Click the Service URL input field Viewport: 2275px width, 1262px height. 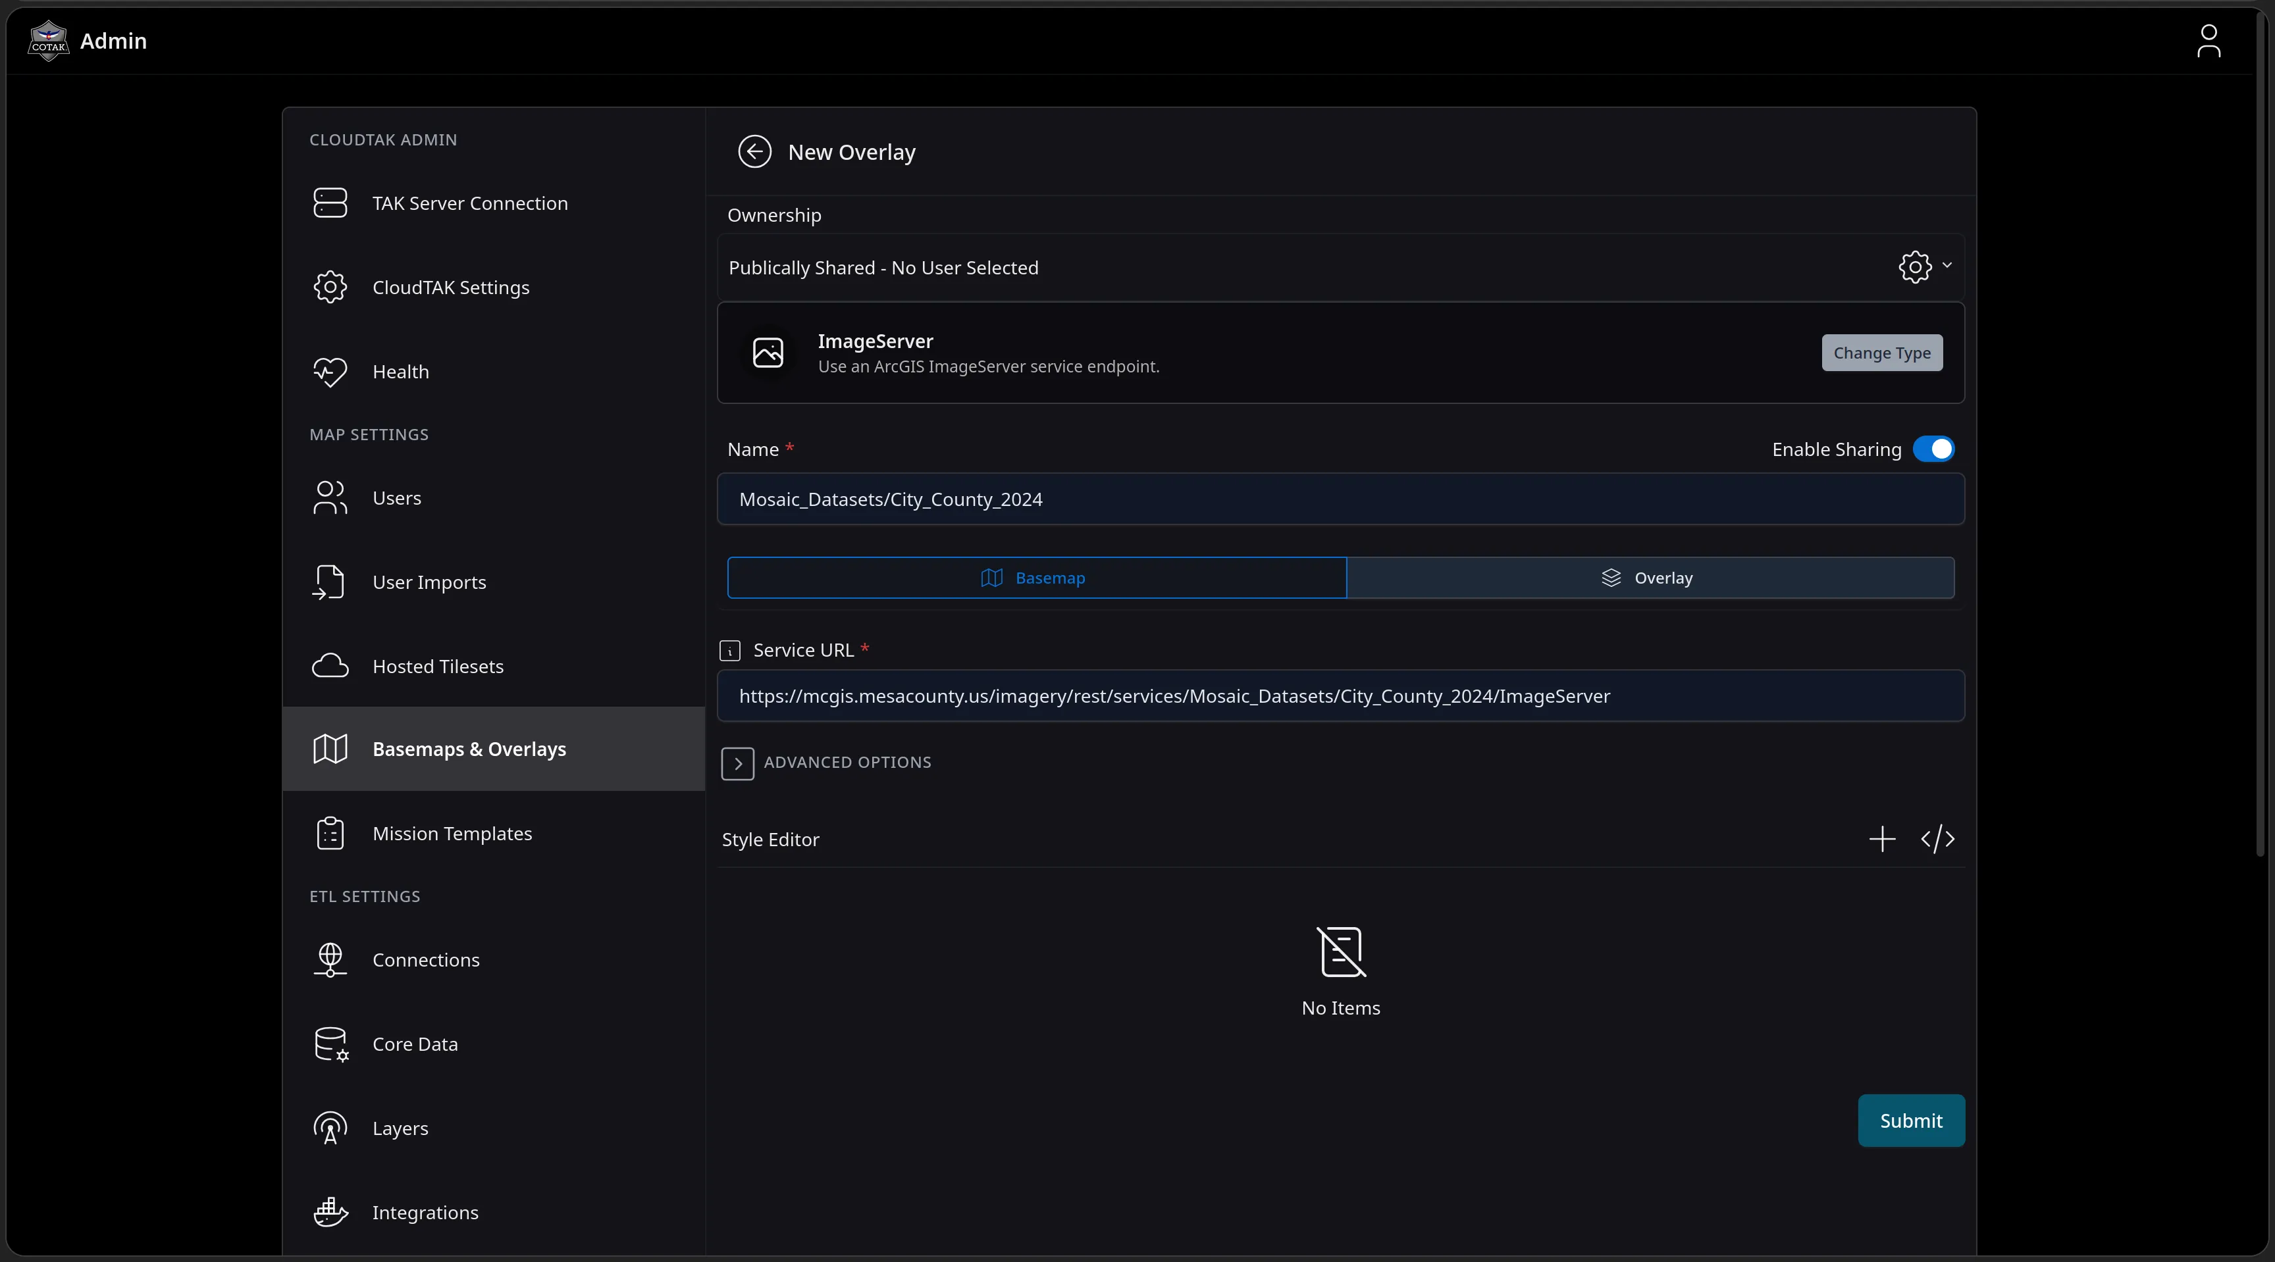[1341, 696]
